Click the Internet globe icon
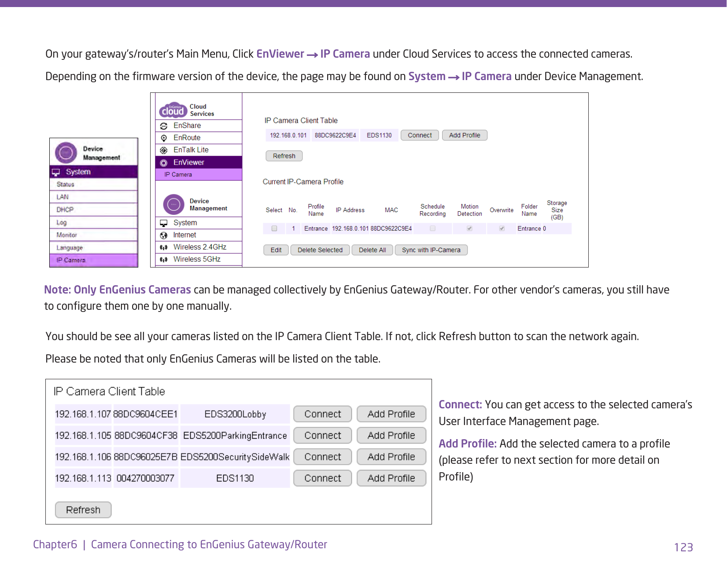 tap(164, 235)
